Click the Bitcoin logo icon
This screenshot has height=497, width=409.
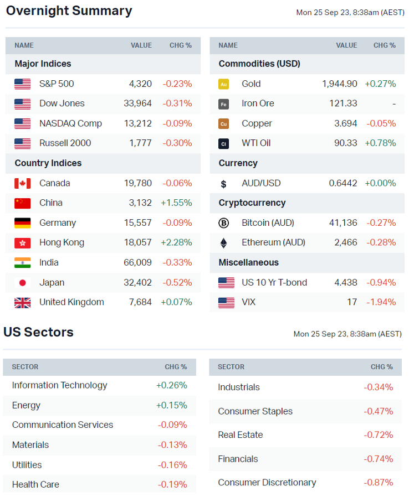[x=224, y=223]
